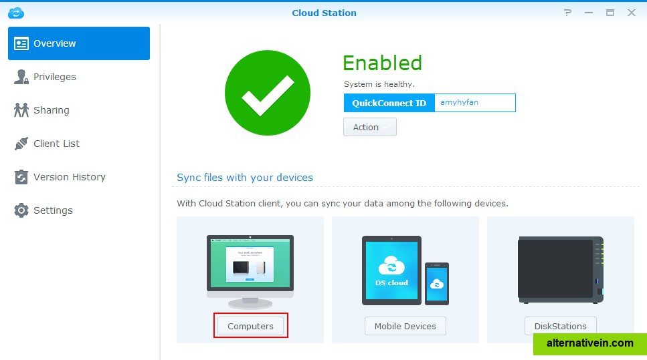The height and width of the screenshot is (360, 647).
Task: Click the Version History icon
Action: 21,177
